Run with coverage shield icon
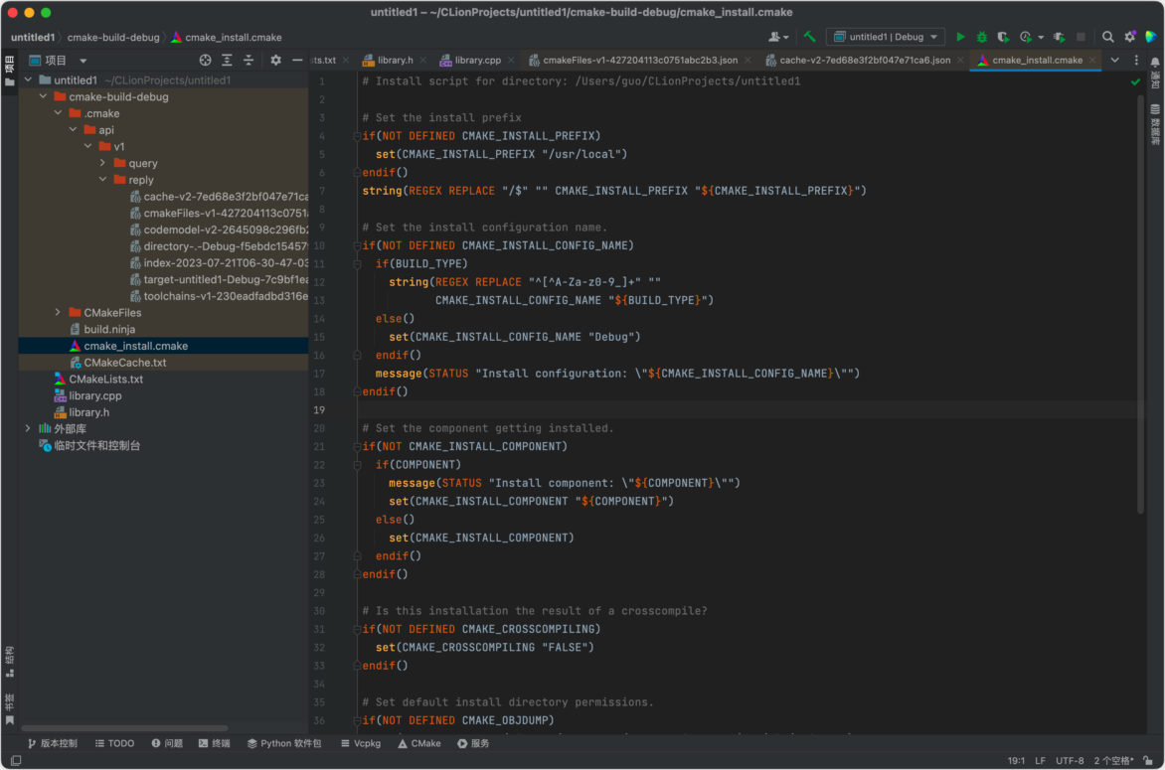This screenshot has height=770, width=1165. 1003,37
